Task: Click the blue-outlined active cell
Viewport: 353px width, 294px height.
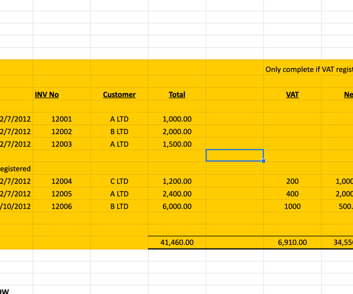Action: (x=234, y=155)
